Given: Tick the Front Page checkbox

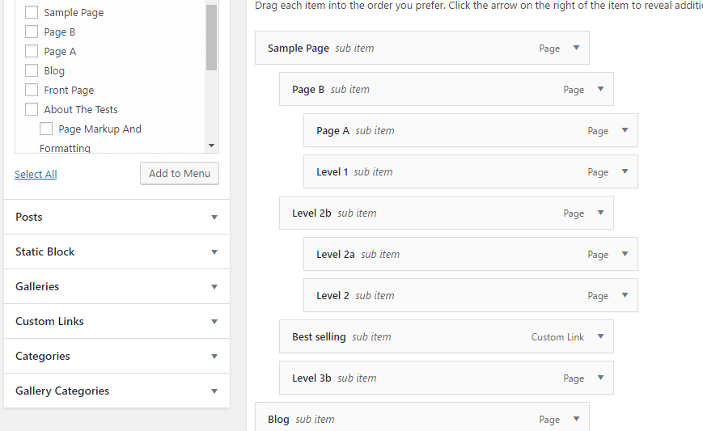Looking at the screenshot, I should [x=32, y=90].
